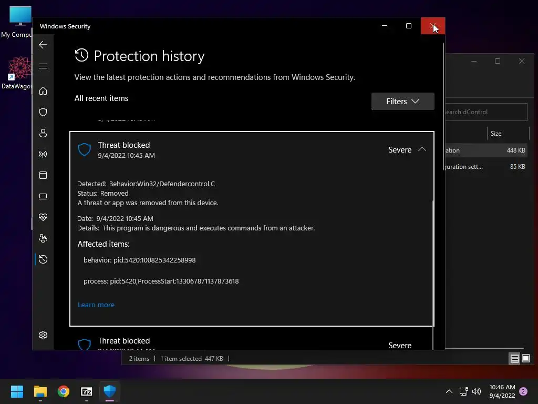Close the Windows Security window

click(433, 26)
